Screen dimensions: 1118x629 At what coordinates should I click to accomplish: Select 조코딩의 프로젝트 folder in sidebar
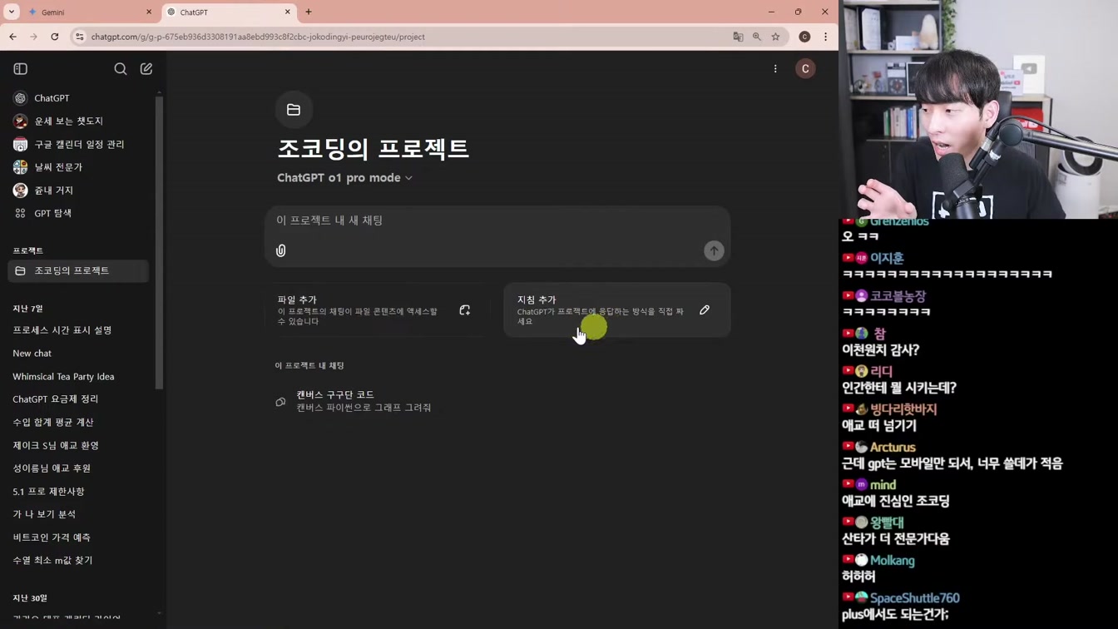click(x=79, y=270)
